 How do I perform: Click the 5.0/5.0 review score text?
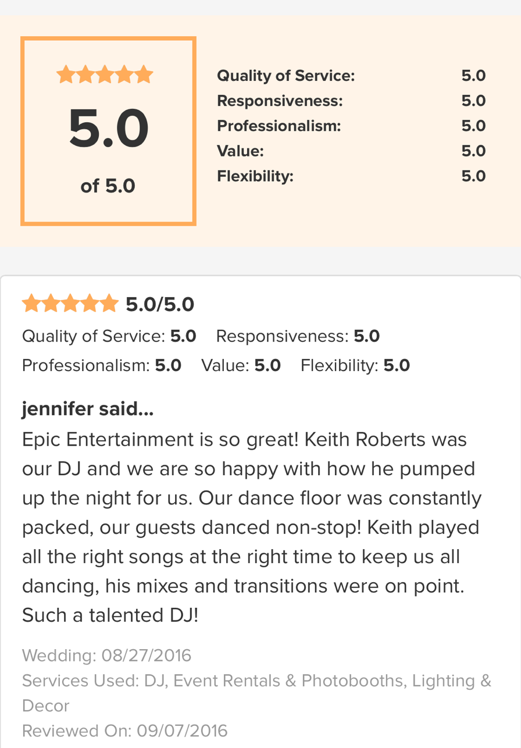[160, 304]
